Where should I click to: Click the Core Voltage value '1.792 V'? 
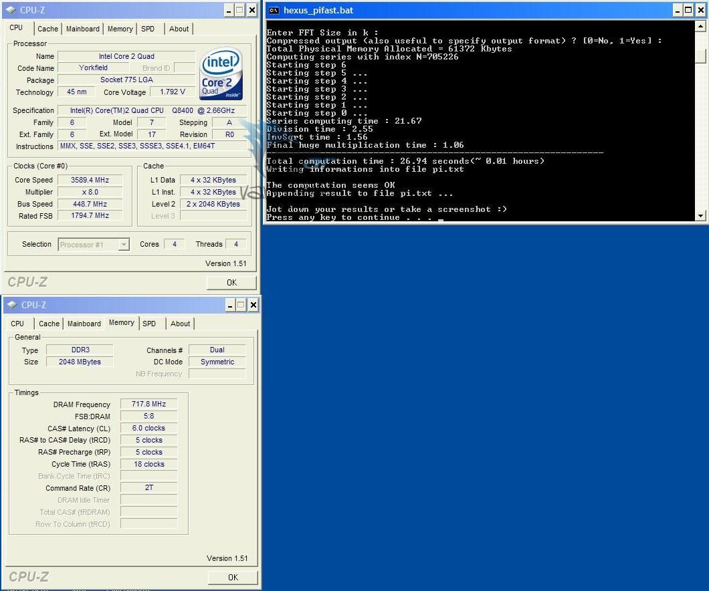click(x=173, y=92)
